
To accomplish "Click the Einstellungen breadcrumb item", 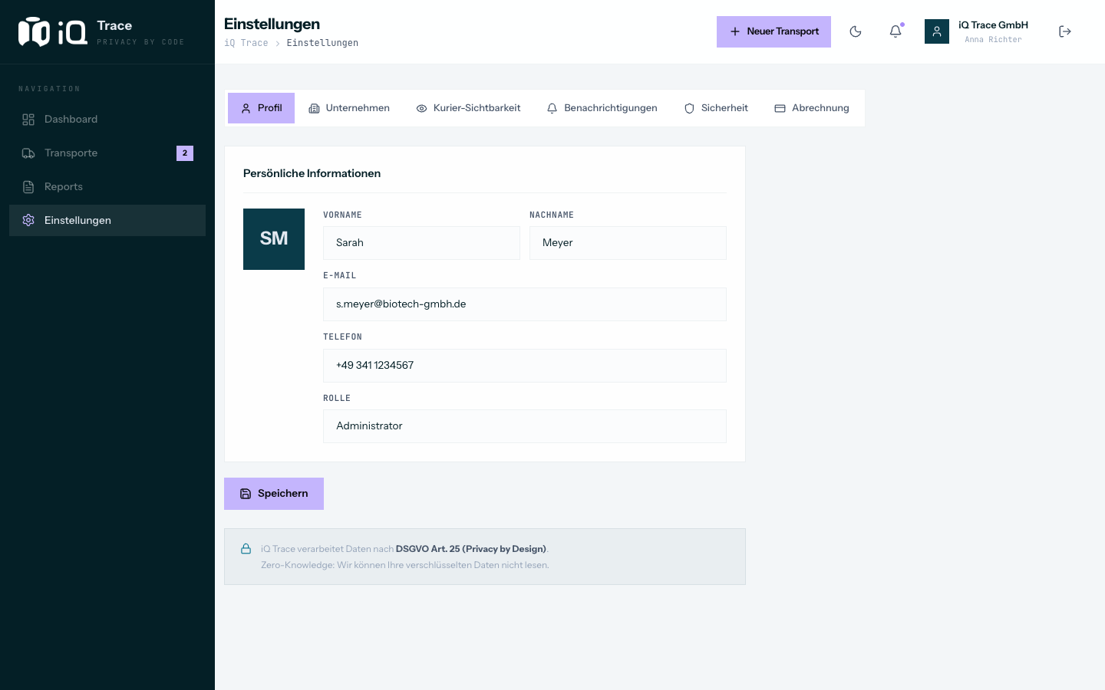I will tap(322, 43).
